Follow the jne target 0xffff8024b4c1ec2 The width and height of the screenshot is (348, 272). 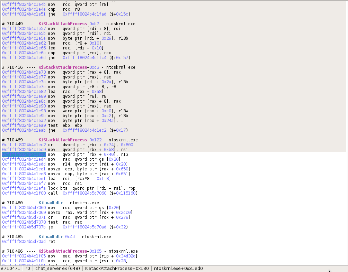tap(84, 130)
